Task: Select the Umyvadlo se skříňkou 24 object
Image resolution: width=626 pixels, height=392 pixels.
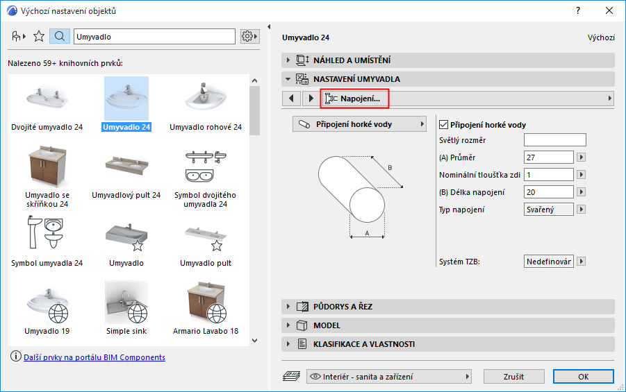Action: pos(47,178)
